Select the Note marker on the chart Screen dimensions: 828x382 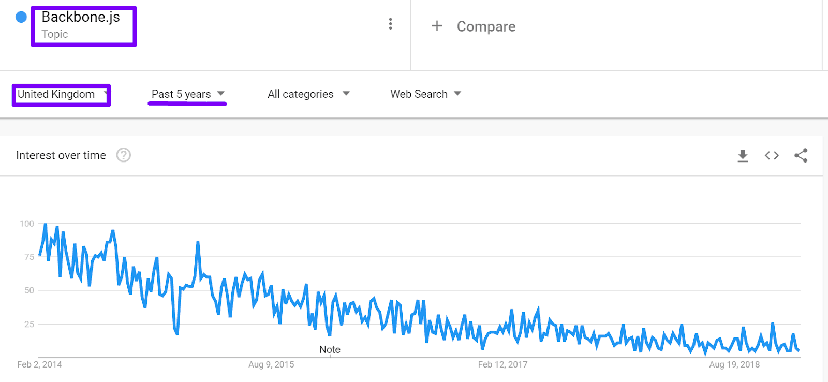point(330,349)
